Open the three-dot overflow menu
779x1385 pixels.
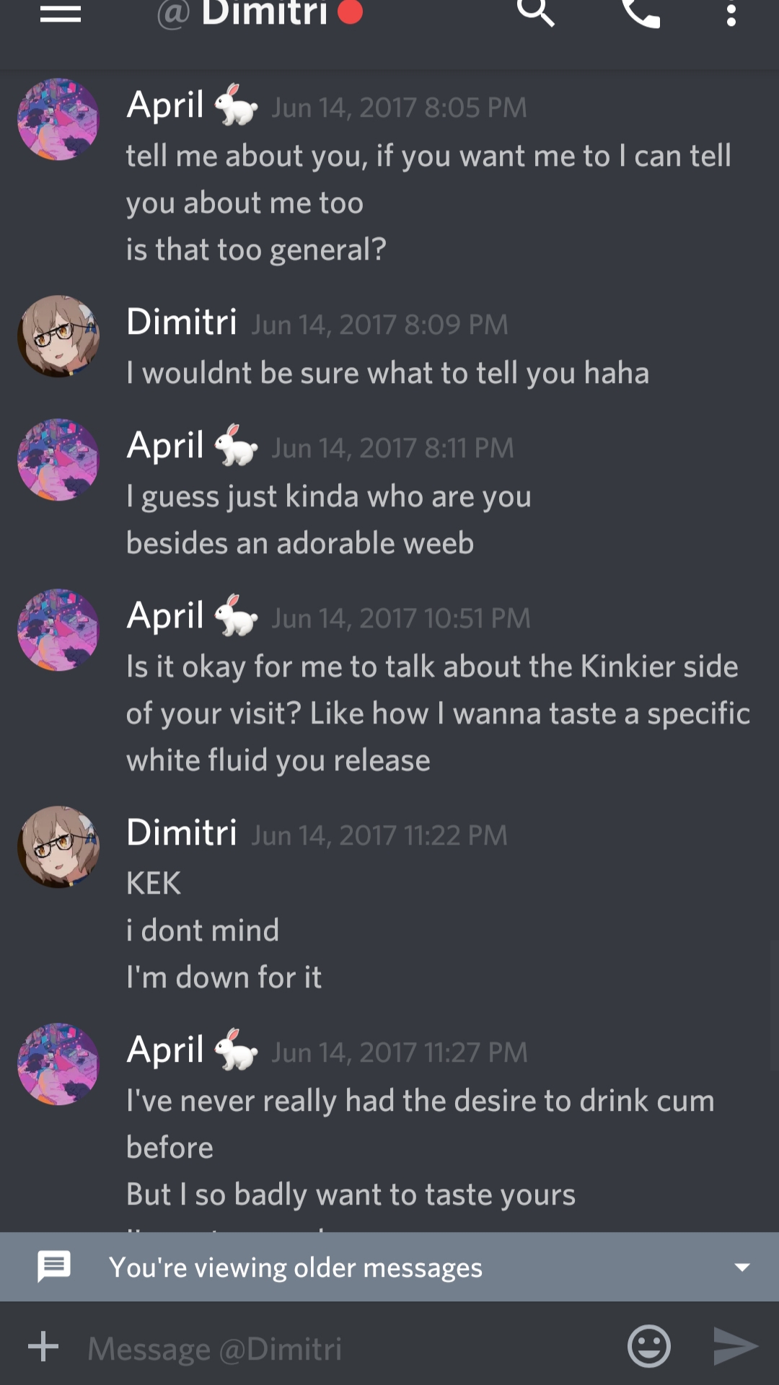click(x=731, y=14)
